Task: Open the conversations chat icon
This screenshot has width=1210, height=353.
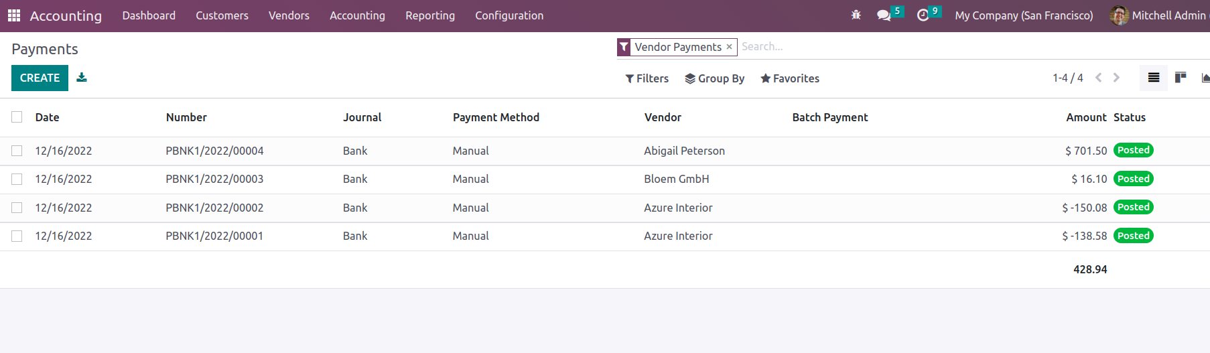Action: 884,15
